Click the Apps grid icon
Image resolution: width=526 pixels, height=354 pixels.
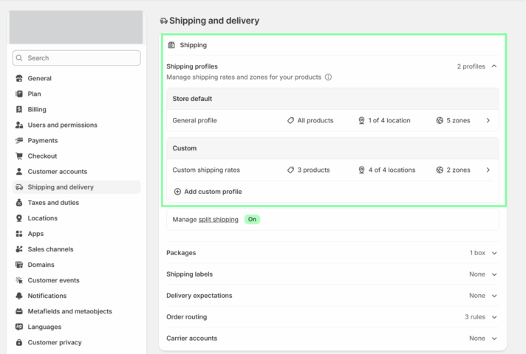(x=19, y=234)
